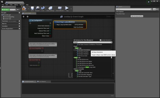
Task: Open Class Defaults
Action: 60,9
